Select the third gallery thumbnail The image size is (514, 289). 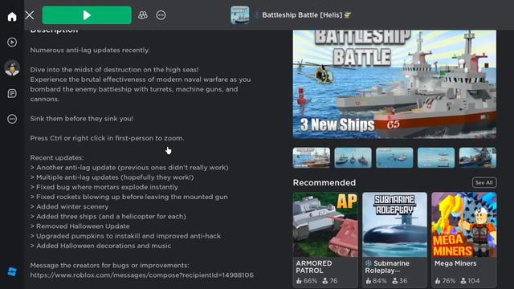point(394,157)
